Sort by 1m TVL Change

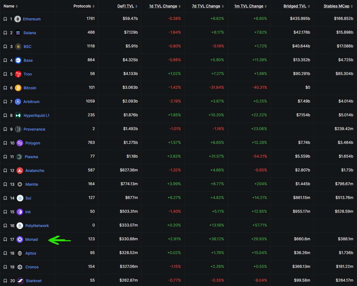[251, 6]
